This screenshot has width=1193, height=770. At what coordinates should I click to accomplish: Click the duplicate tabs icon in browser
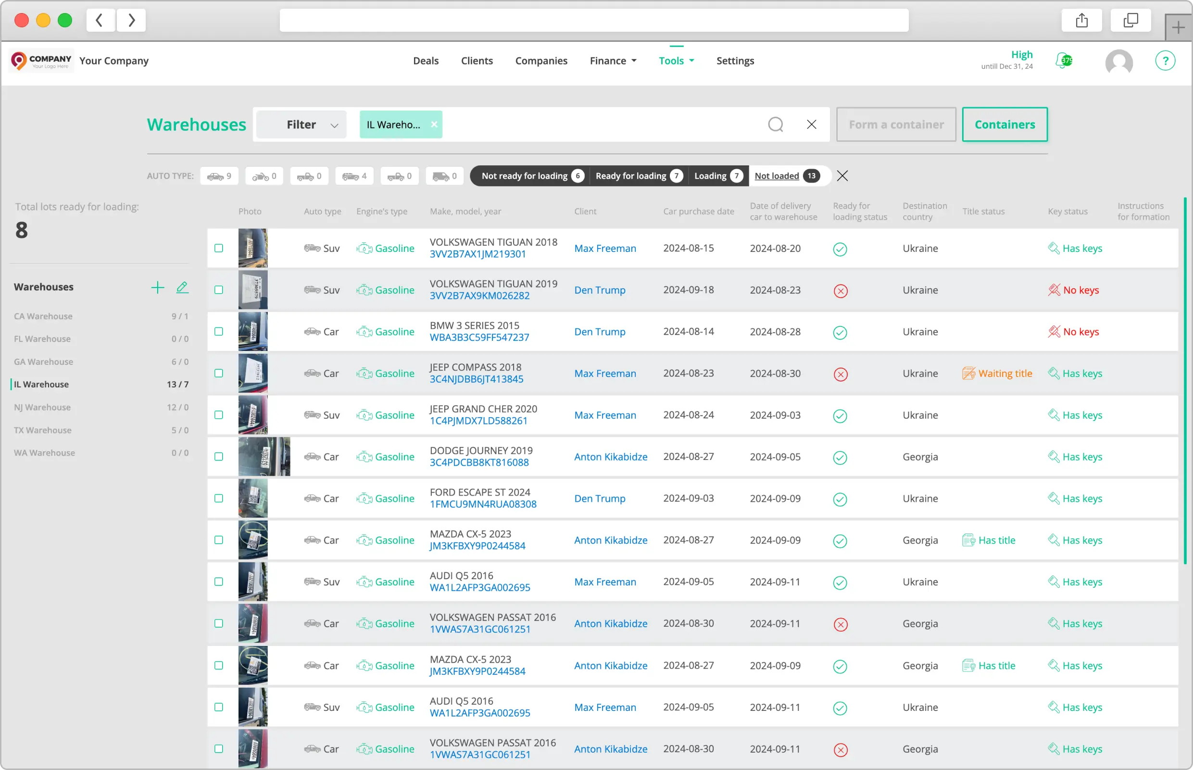[1130, 20]
